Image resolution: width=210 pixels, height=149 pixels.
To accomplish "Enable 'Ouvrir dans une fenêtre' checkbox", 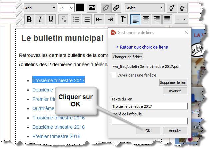I will [x=114, y=75].
